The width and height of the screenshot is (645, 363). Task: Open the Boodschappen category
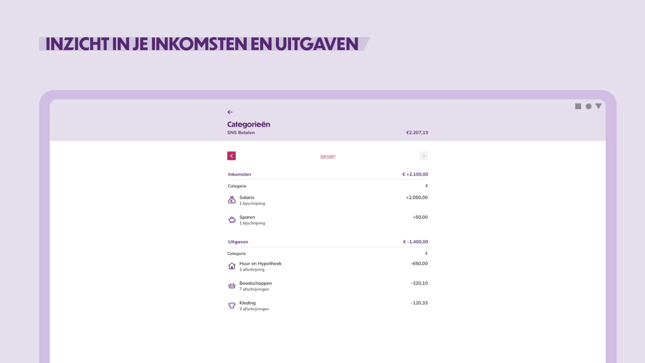click(328, 286)
